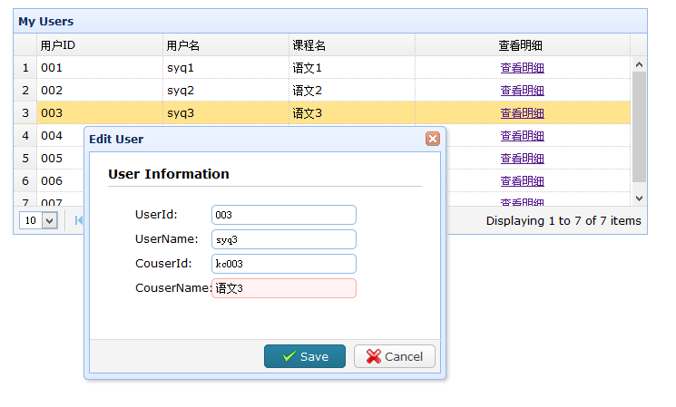
Task: Open 查看明细 link for row 003
Action: 522,112
